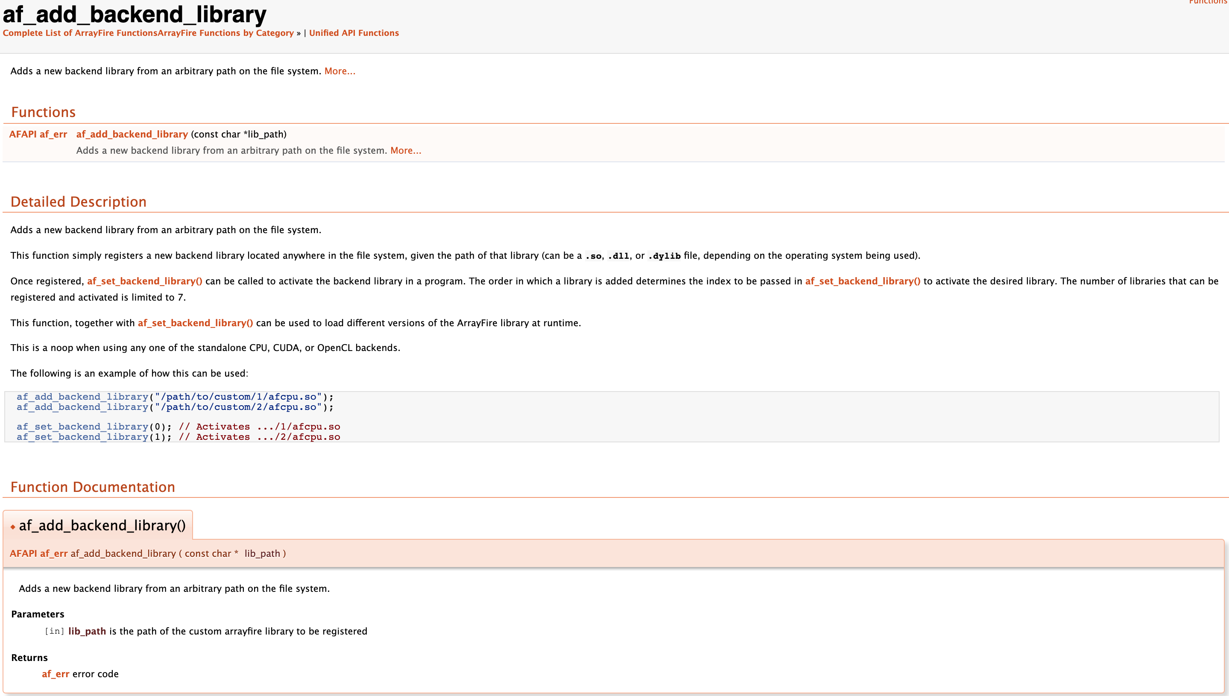Open af_set_backend_library() link after 'together with'
The height and width of the screenshot is (696, 1229).
(195, 323)
